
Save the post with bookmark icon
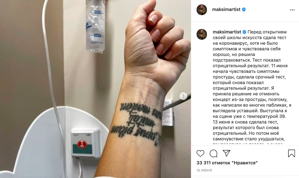pyautogui.click(x=291, y=153)
